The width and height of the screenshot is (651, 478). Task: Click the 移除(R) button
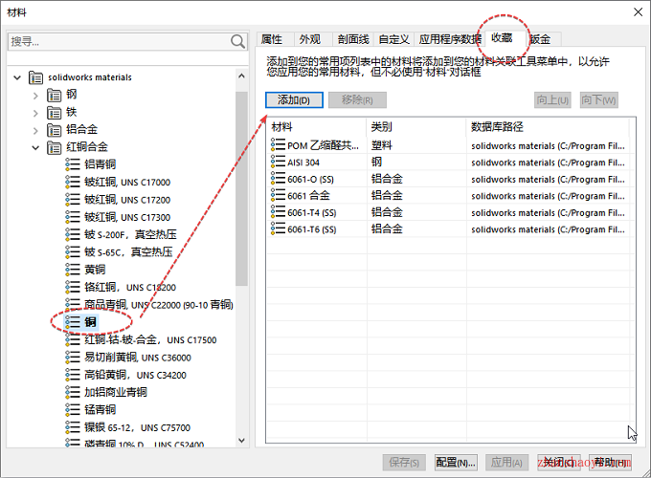coord(357,100)
